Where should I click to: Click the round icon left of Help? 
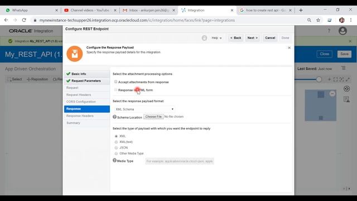tap(204, 38)
